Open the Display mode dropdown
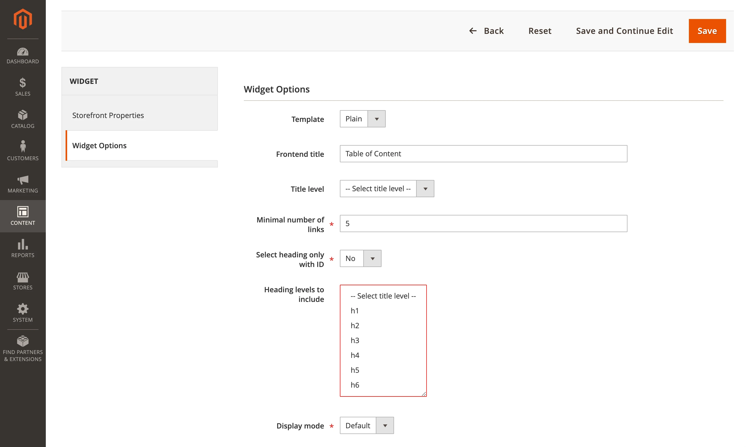 [x=366, y=425]
